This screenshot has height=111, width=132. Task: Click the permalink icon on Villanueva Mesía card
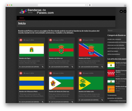click(x=43, y=102)
